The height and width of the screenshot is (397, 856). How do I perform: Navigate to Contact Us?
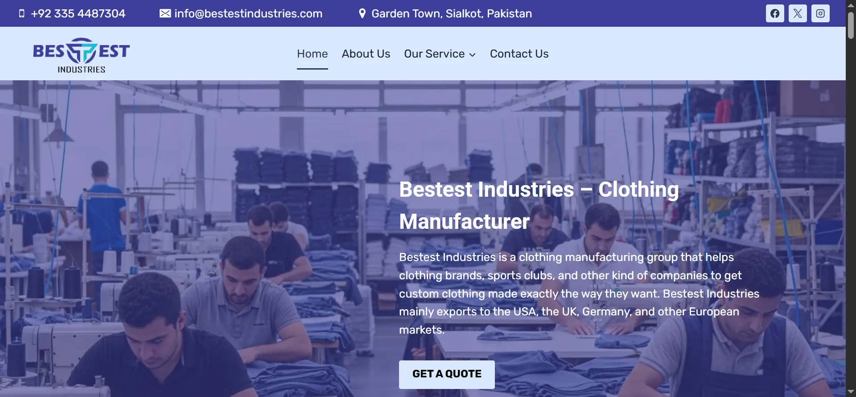click(519, 54)
